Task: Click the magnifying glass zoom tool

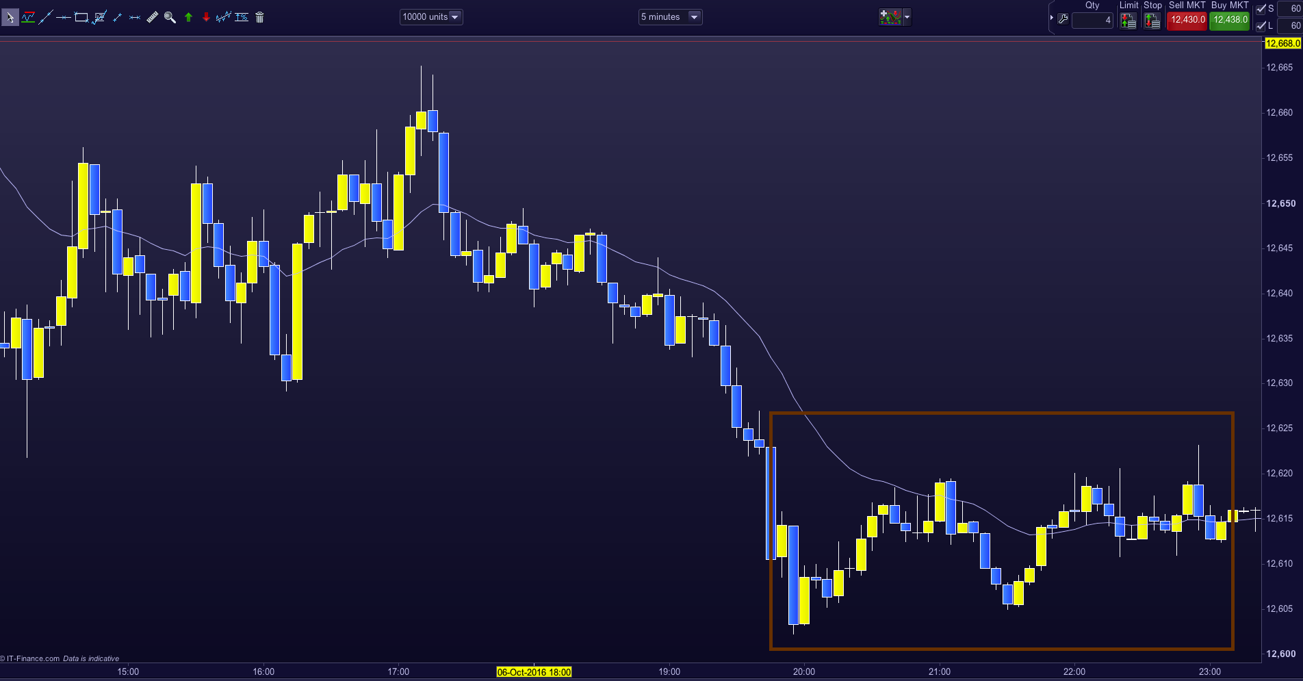Action: pos(170,17)
